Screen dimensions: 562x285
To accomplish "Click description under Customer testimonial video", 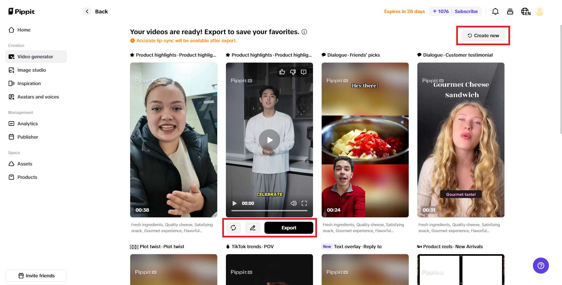I will click(x=459, y=228).
